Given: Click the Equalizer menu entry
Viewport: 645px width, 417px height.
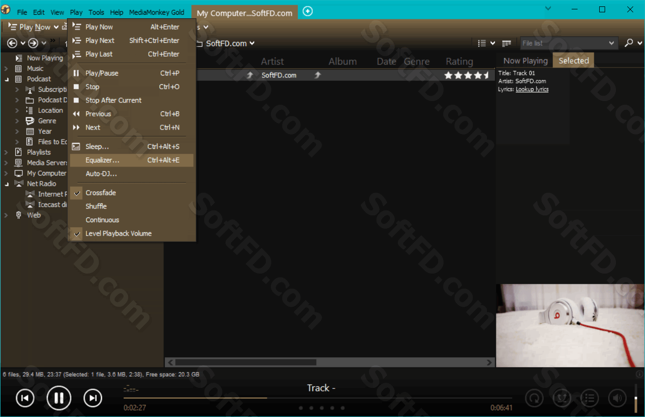Looking at the screenshot, I should (131, 160).
